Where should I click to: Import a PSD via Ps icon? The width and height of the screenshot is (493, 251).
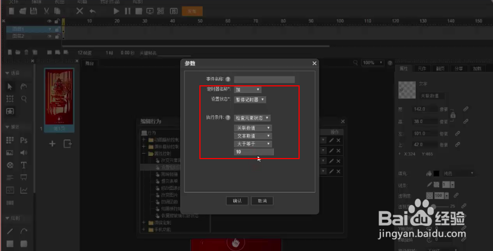(x=24, y=140)
